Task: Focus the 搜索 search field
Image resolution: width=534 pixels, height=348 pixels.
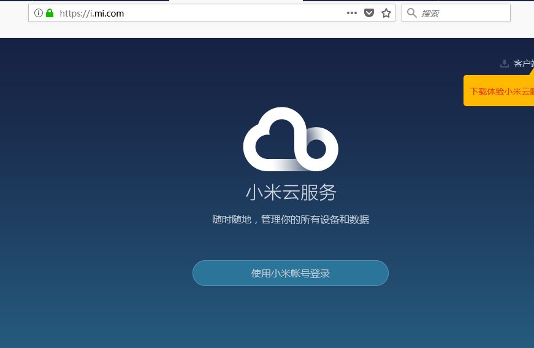Action: pyautogui.click(x=456, y=14)
